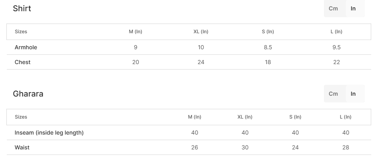Select In units for Shirt chart
The image size is (376, 157).
click(x=353, y=8)
